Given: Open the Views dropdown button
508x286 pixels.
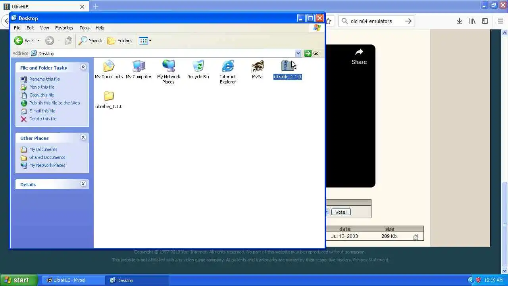Looking at the screenshot, I should coord(145,41).
